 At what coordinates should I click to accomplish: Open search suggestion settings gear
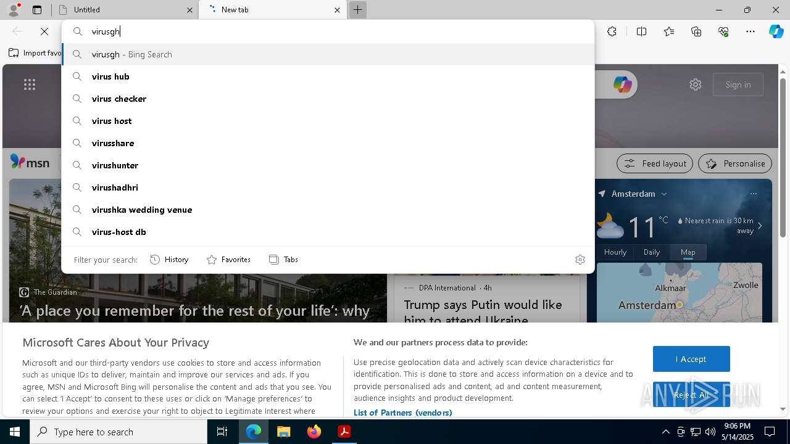(x=580, y=260)
